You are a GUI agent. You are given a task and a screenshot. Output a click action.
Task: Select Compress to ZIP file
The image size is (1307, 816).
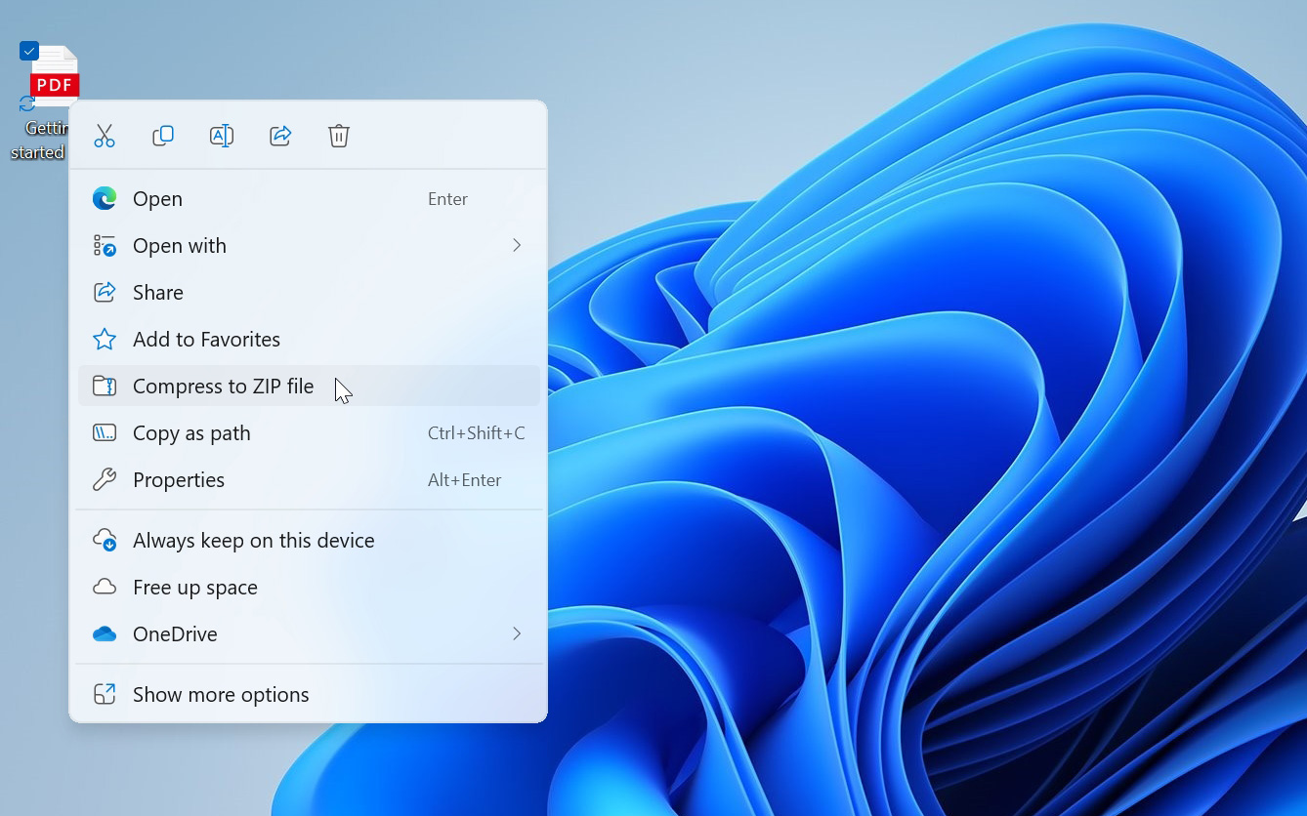click(309, 387)
